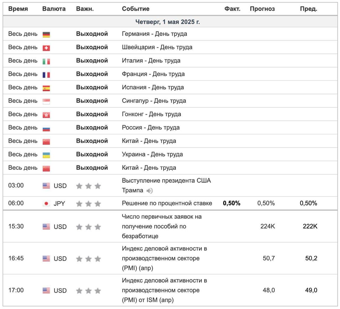Screen dimensions: 340x309
Task: Click importance stars for 16:45 PMI event
Action: click(x=88, y=259)
